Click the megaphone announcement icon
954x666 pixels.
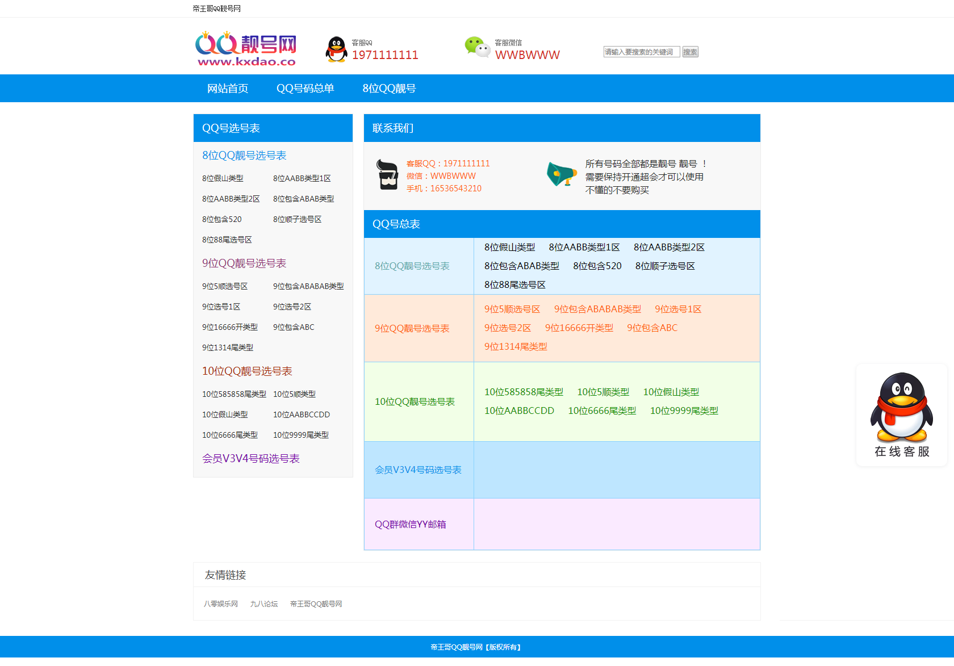click(x=561, y=175)
